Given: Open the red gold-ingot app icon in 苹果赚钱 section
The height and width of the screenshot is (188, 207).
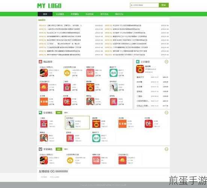Looking at the screenshot, I should [122, 161].
